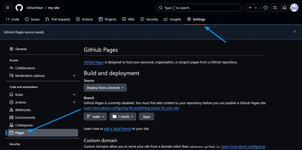The height and width of the screenshot is (150, 302).
Task: Open the user avatar menu
Action: (294, 8)
